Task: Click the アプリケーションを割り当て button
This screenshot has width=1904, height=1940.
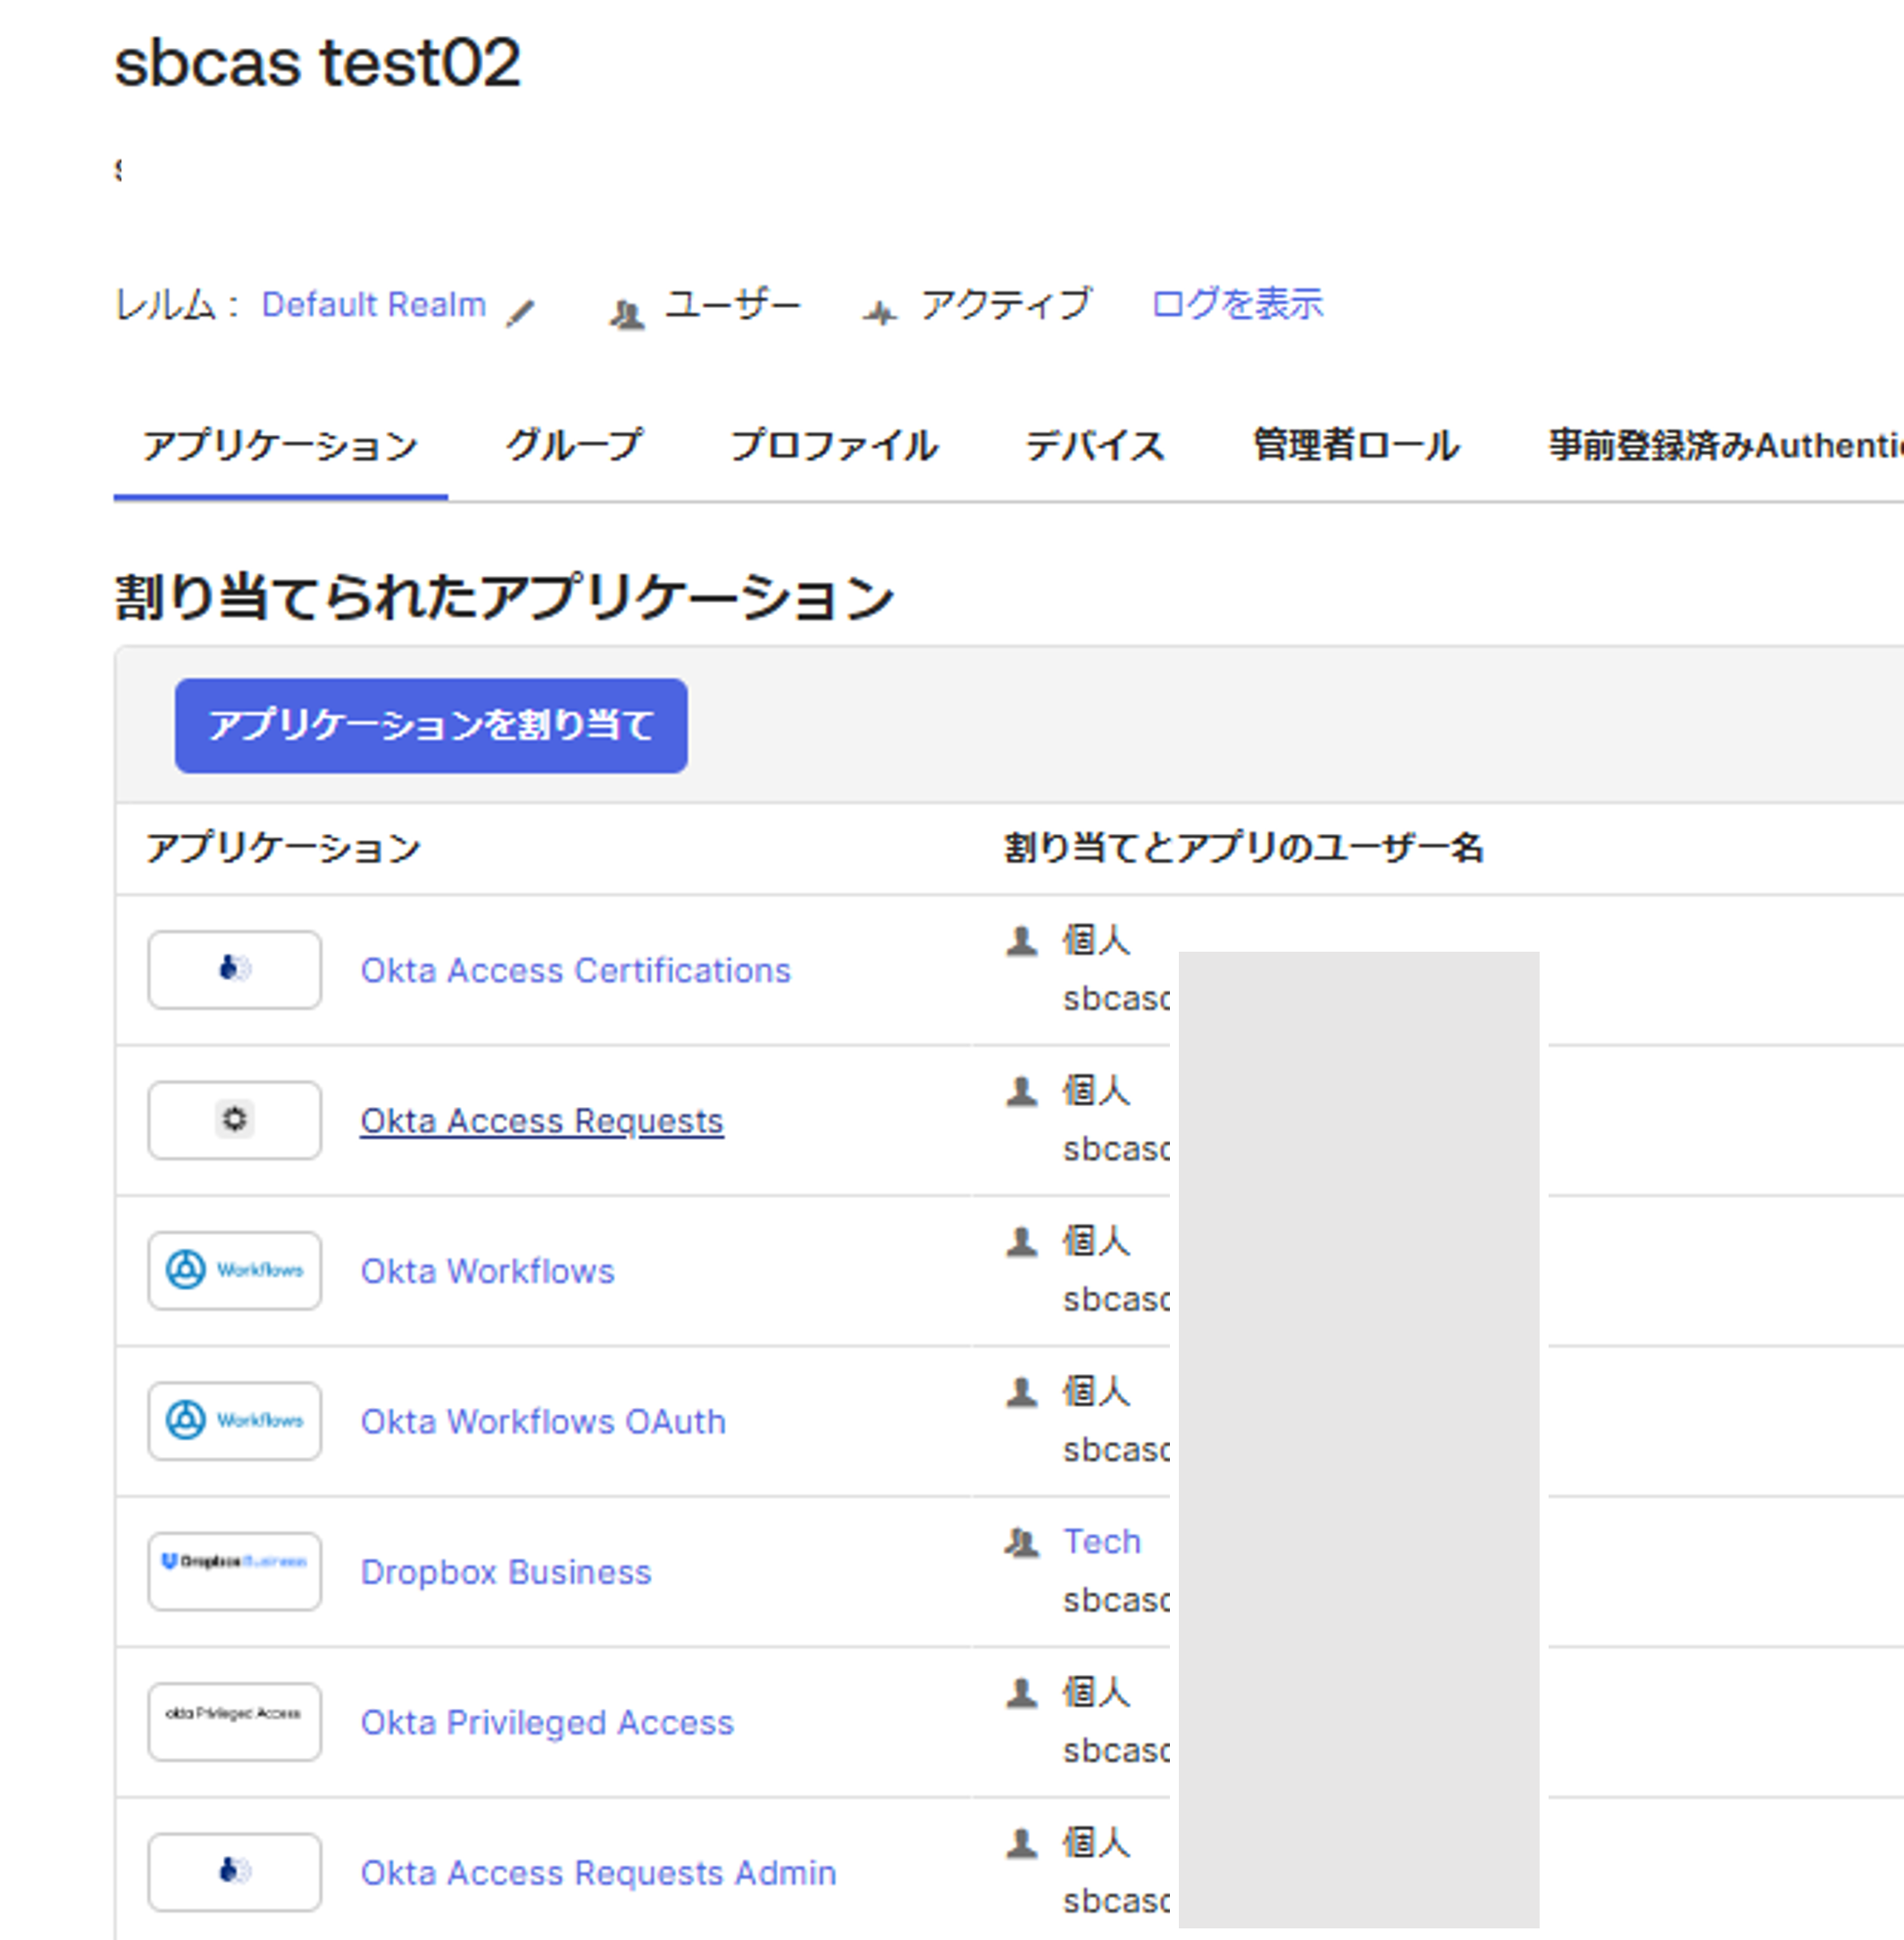Action: [431, 726]
